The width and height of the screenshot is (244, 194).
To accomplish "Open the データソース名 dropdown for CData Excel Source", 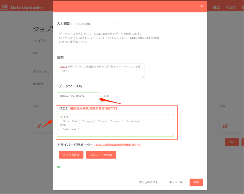I will click(x=78, y=96).
